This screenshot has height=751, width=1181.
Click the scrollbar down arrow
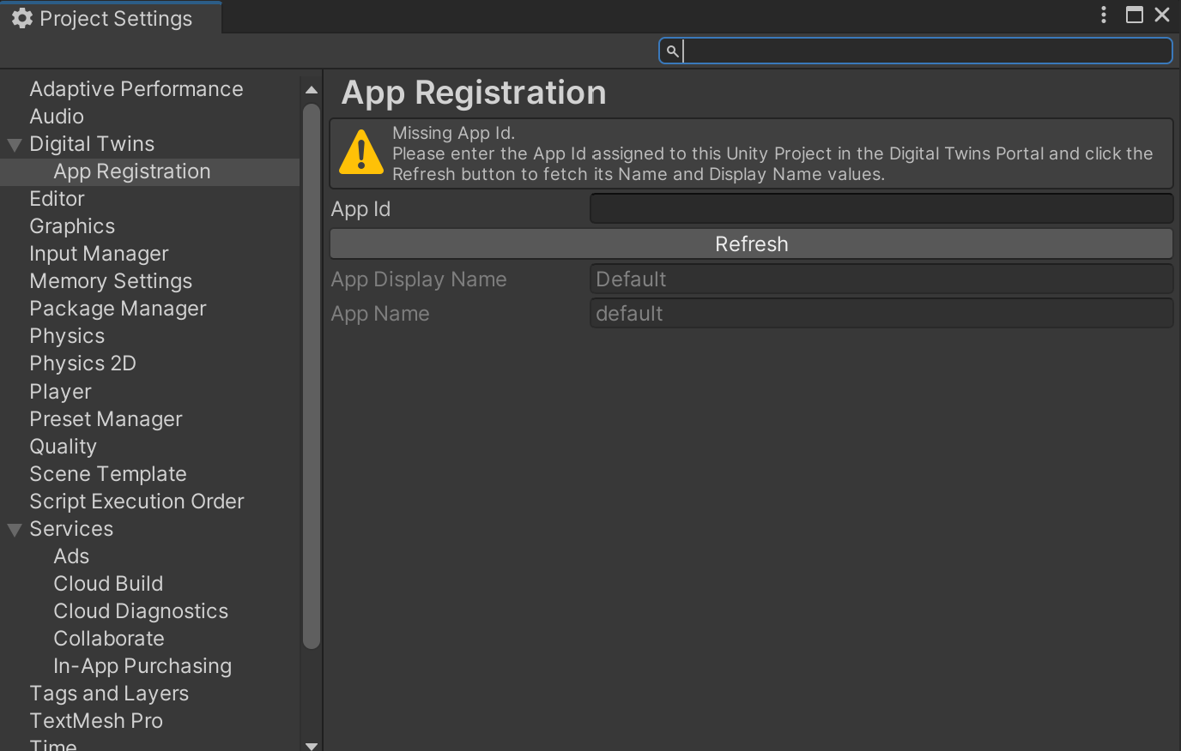coord(311,744)
